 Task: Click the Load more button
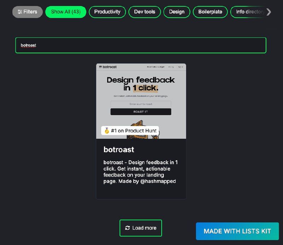(140, 228)
